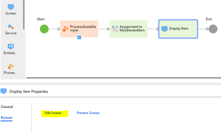Select the Display Item screen step

pos(178,29)
